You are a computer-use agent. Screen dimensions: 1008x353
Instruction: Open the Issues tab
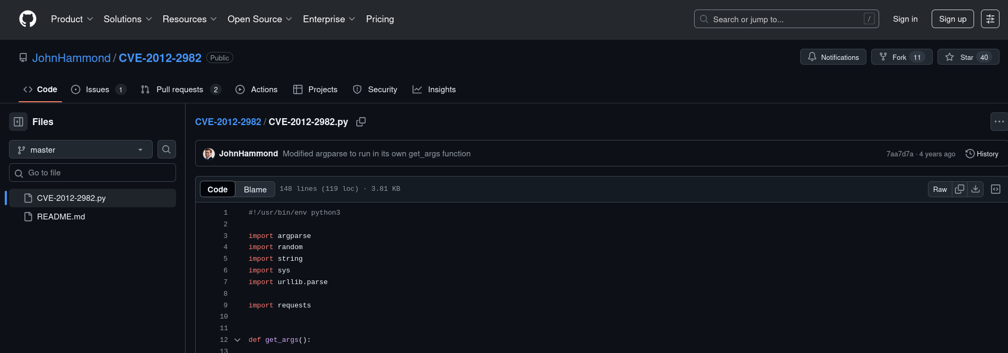tap(98, 90)
